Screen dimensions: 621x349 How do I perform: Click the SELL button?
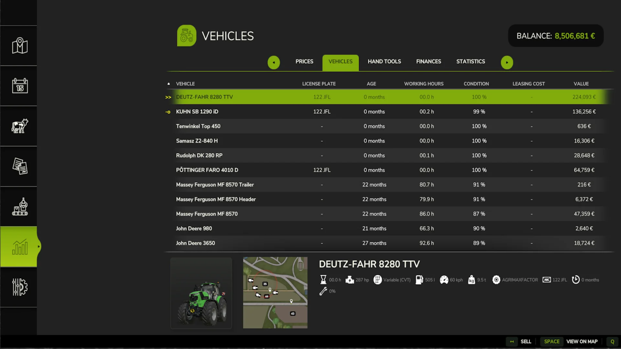coord(526,341)
